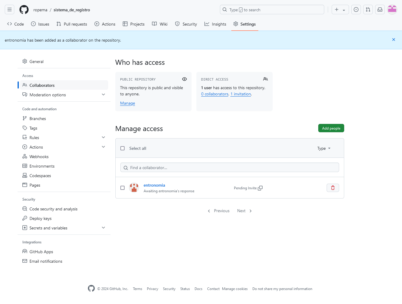The width and height of the screenshot is (402, 304).
Task: Open the user avatar menu
Action: (x=392, y=10)
